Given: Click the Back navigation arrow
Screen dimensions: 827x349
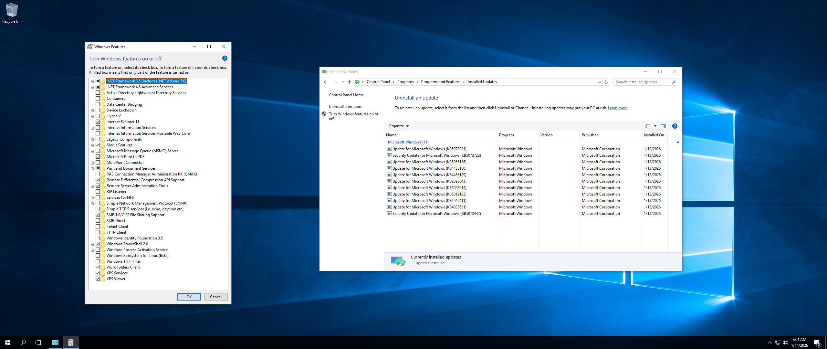Looking at the screenshot, I should point(326,82).
